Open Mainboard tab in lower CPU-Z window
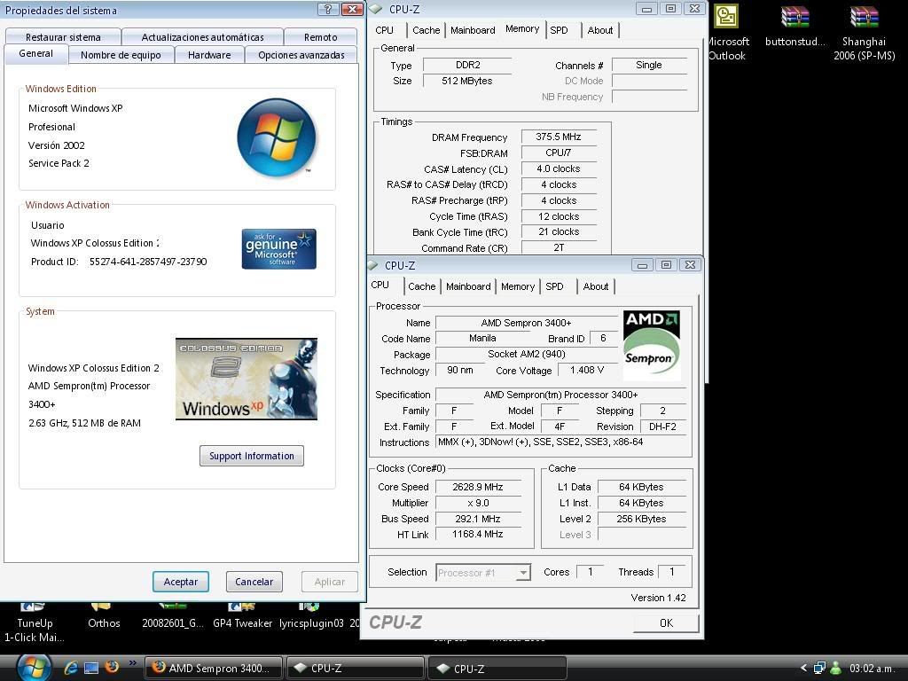 click(468, 286)
